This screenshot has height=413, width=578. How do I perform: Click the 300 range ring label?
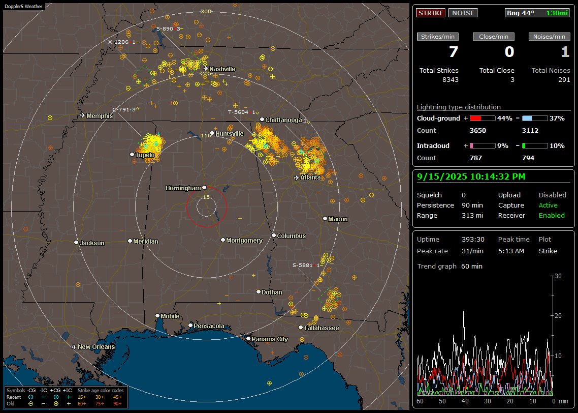click(206, 11)
